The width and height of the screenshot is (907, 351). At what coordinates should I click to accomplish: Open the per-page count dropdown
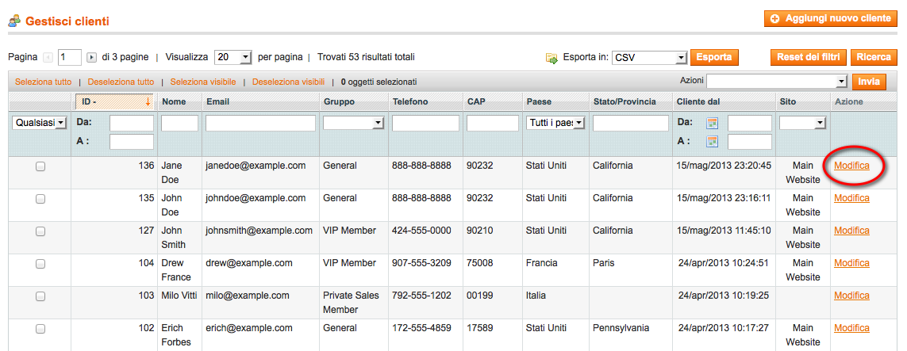pos(233,57)
